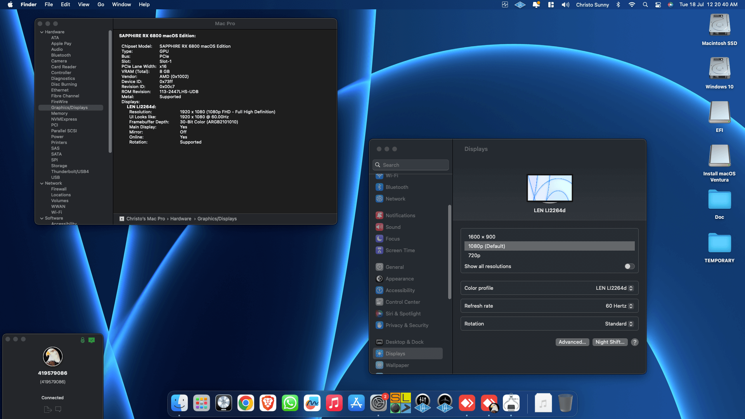This screenshot has height=419, width=745.
Task: Open the Trash in the Dock
Action: pos(565,403)
